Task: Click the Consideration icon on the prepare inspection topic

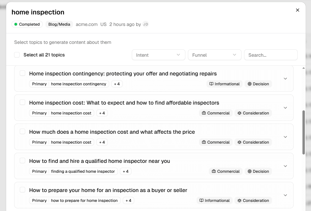Action: tap(239, 200)
